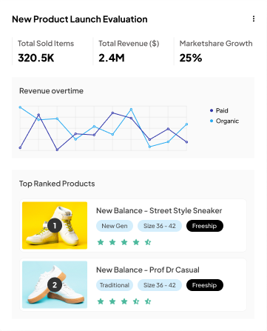Click the half star on Street Style Sneaker
The width and height of the screenshot is (267, 331).
click(148, 242)
